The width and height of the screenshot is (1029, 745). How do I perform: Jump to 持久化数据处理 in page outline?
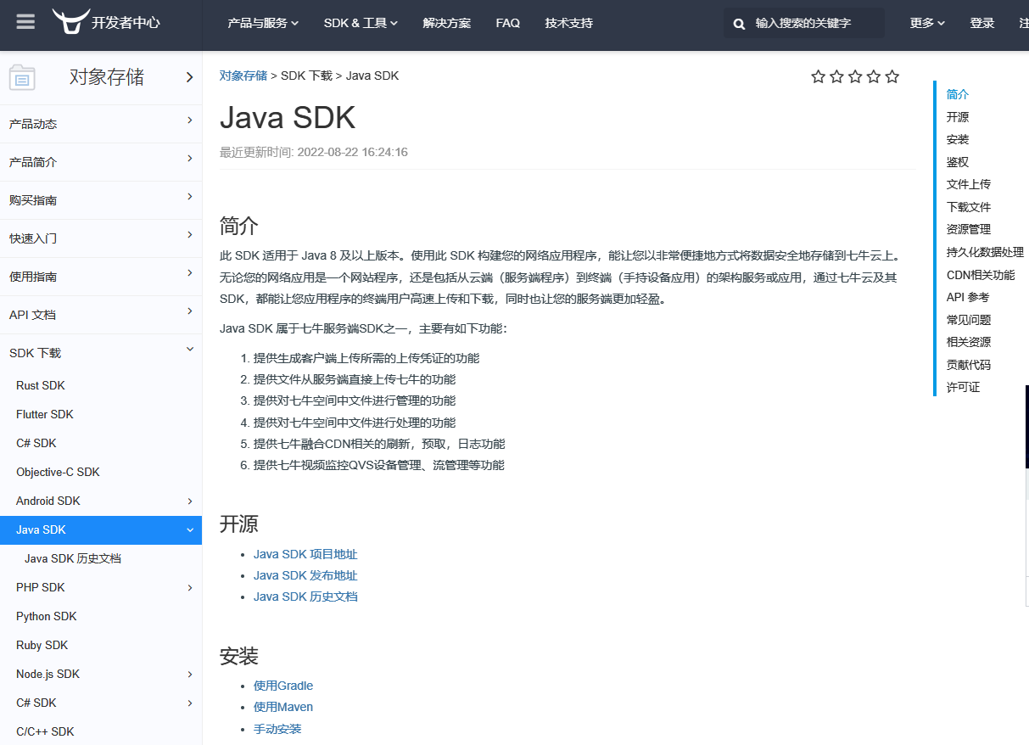(x=985, y=252)
